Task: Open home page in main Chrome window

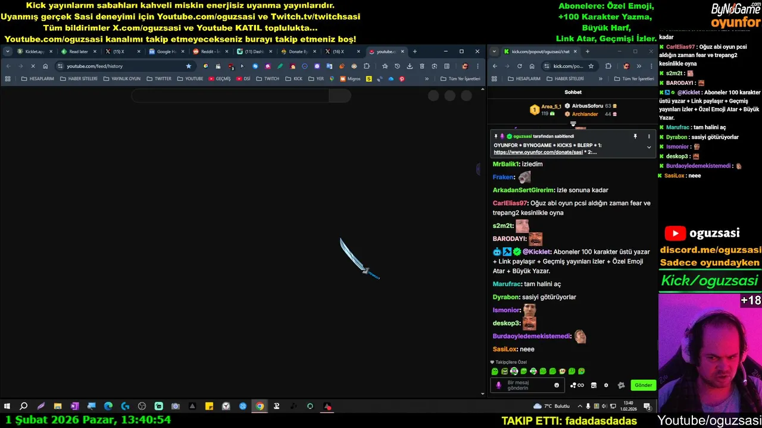Action: point(45,66)
